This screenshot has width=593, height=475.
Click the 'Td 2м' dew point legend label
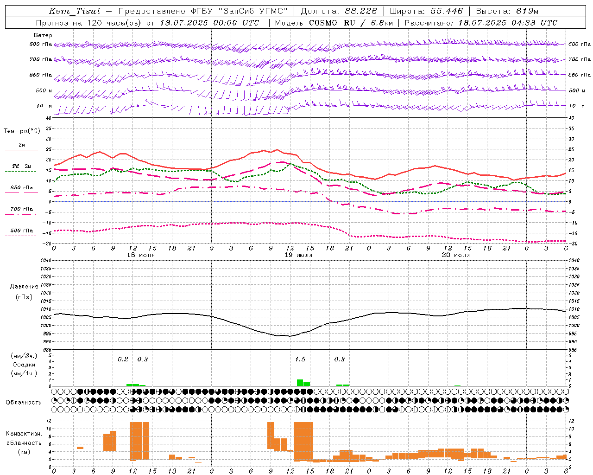22,166
